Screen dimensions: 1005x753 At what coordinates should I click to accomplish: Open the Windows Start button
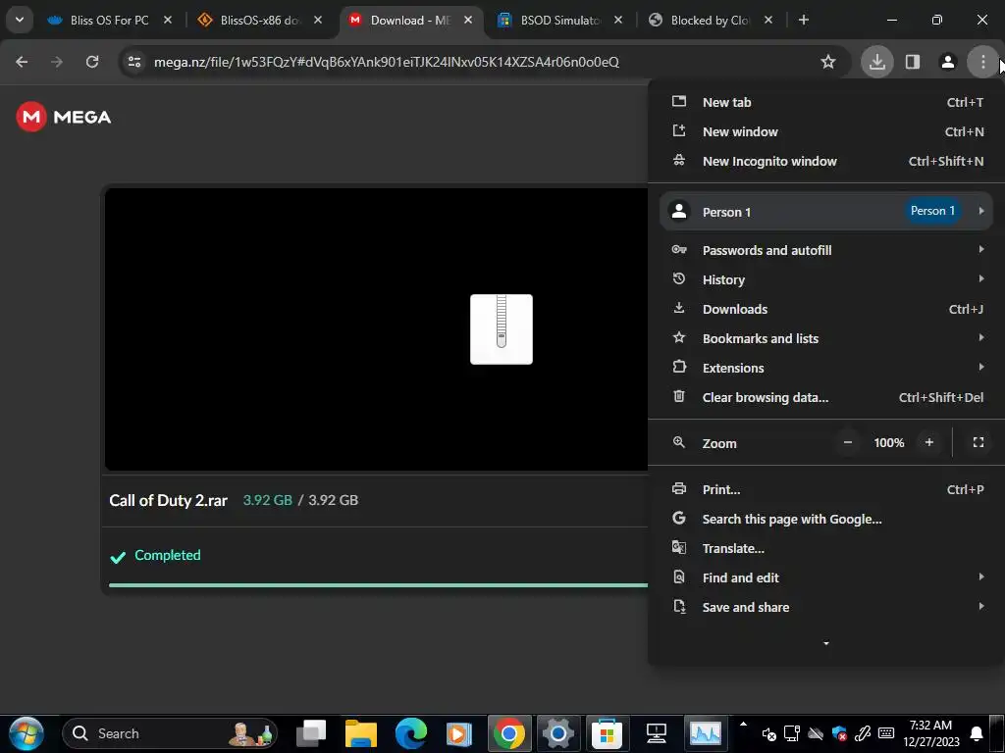coord(26,733)
